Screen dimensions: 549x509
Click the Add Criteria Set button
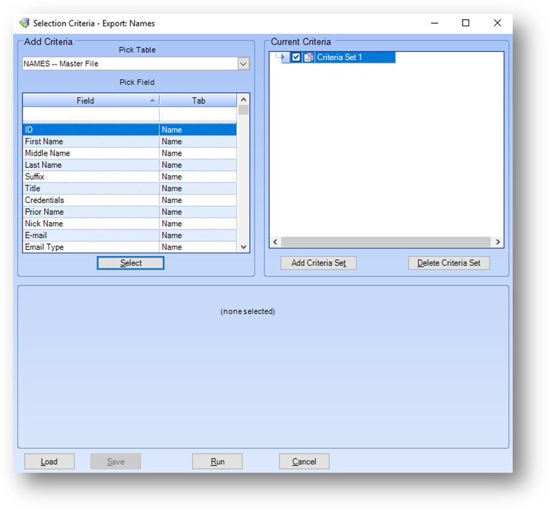tap(319, 263)
